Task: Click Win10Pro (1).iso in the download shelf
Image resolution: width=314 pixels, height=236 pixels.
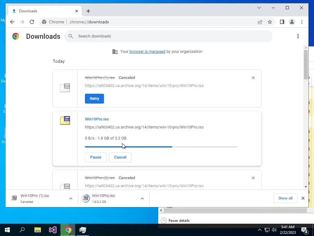Action: click(x=38, y=198)
